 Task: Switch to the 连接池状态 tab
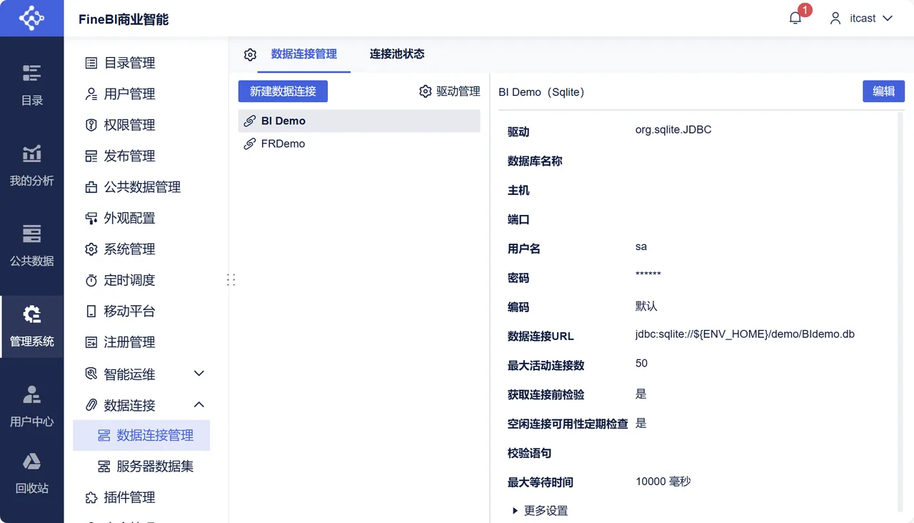click(x=397, y=54)
